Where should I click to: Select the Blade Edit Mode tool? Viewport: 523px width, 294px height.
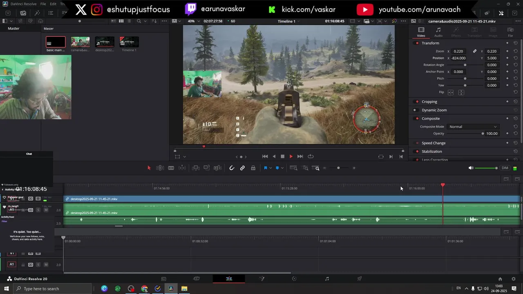(x=171, y=168)
